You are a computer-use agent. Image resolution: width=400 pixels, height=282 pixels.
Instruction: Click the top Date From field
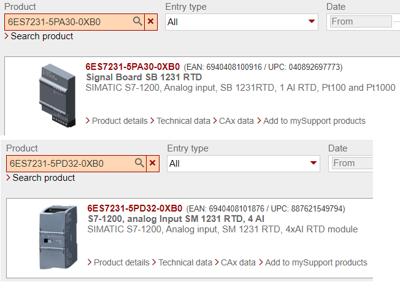(360, 21)
